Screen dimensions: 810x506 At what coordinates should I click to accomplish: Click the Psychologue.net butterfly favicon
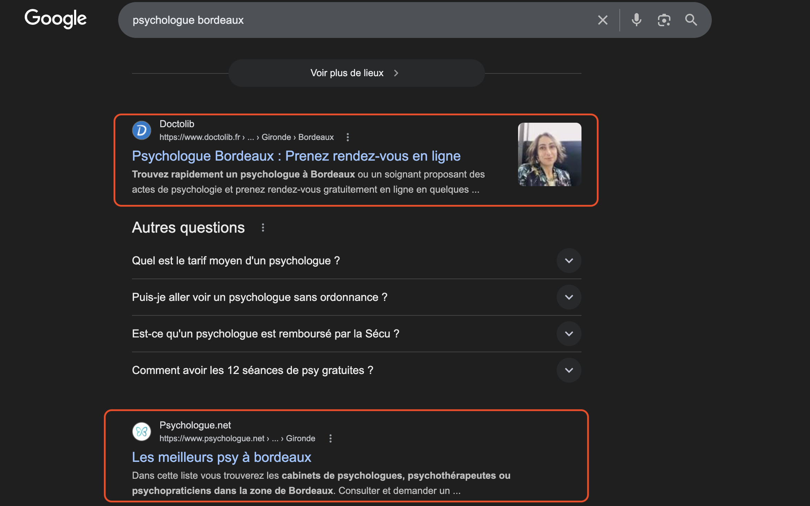(x=142, y=432)
